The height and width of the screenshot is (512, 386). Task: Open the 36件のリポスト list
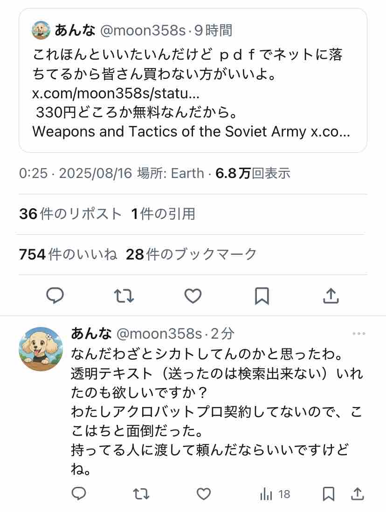click(70, 214)
